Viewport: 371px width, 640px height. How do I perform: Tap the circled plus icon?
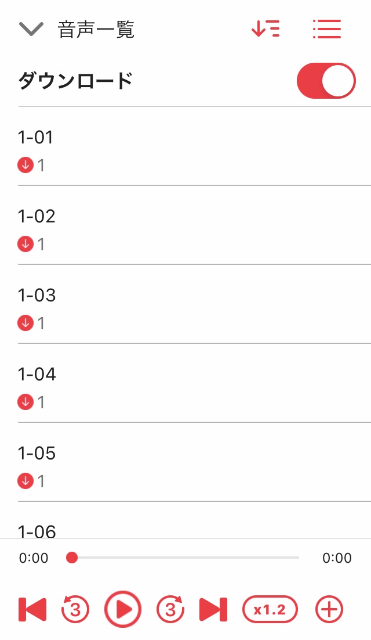(329, 609)
